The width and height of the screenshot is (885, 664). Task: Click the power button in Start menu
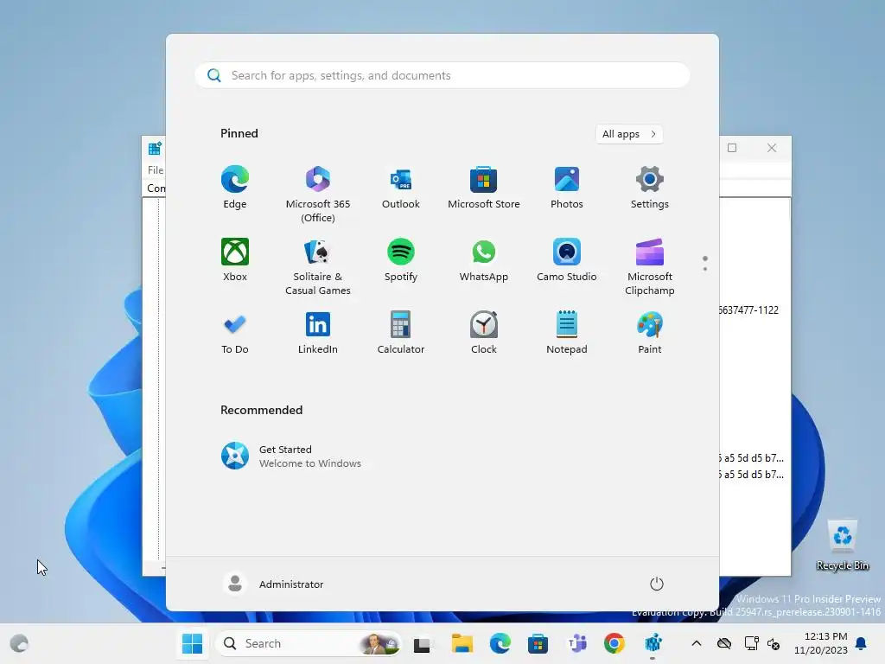pyautogui.click(x=657, y=584)
